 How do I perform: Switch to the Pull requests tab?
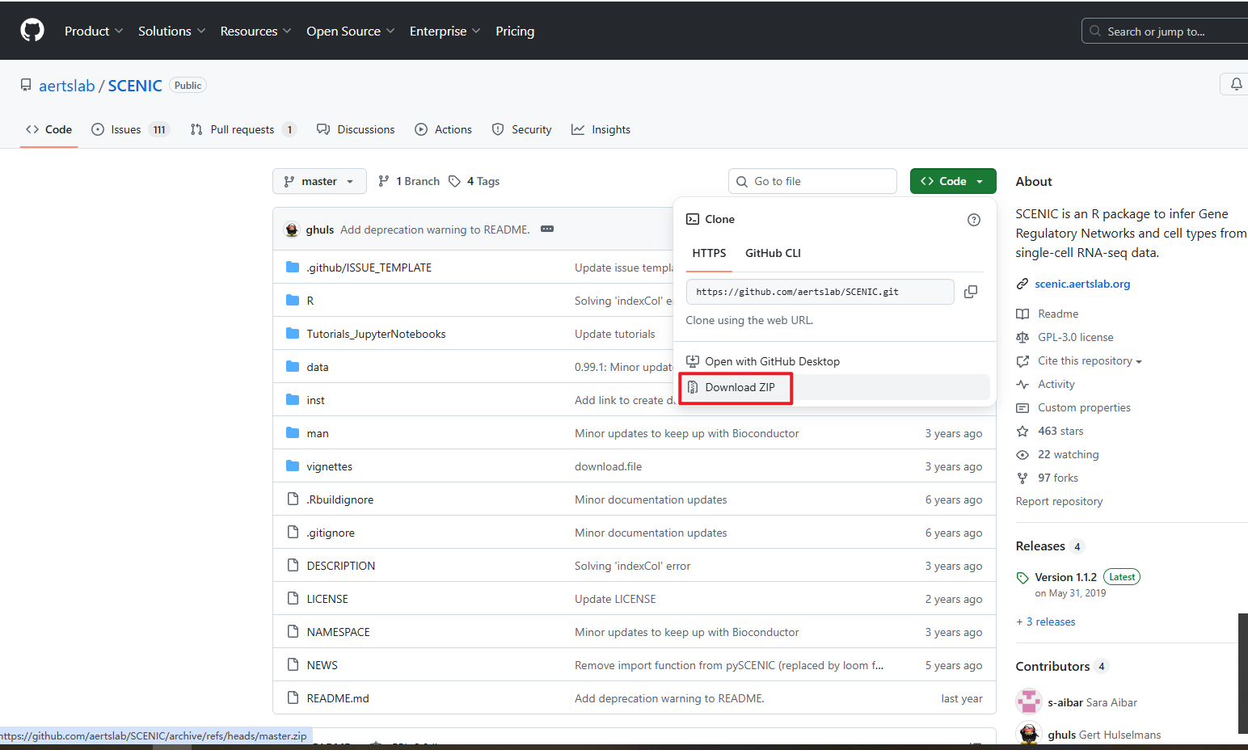[x=243, y=129]
